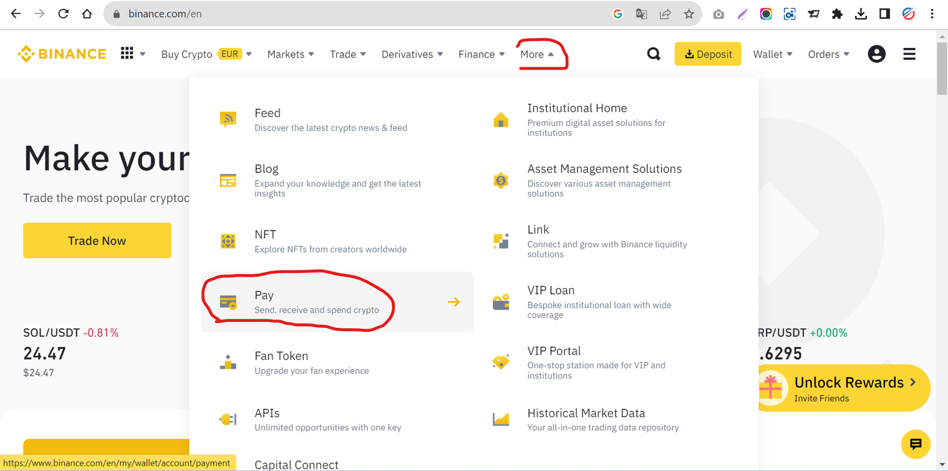Click the Institutional Home icon
Image resolution: width=948 pixels, height=471 pixels.
click(501, 120)
